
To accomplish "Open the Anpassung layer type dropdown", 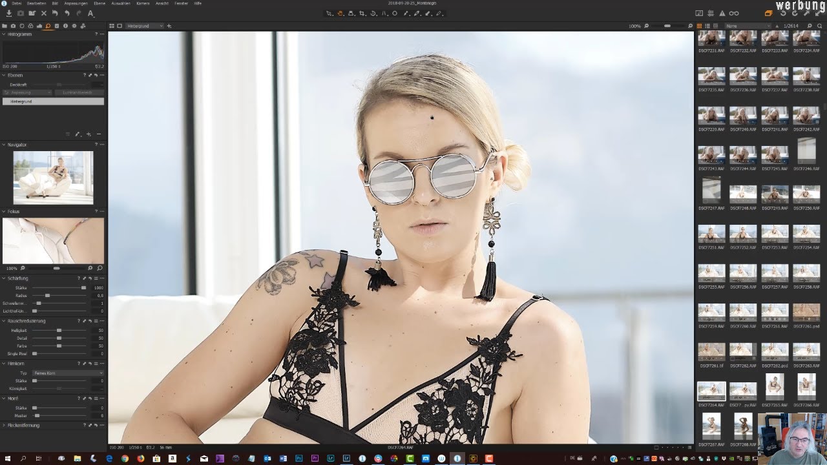I will [x=27, y=93].
